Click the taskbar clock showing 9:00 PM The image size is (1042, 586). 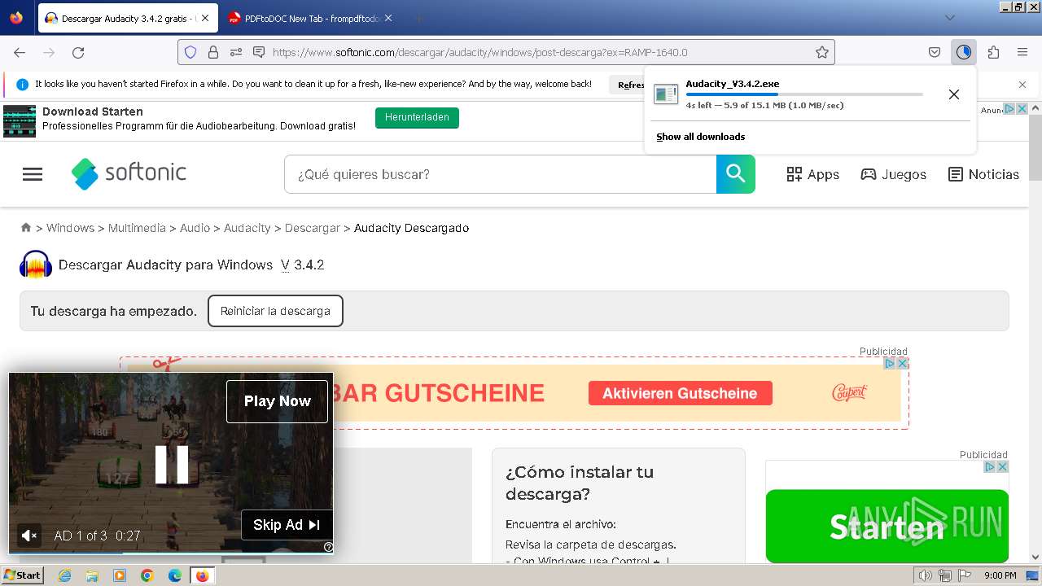[1000, 575]
